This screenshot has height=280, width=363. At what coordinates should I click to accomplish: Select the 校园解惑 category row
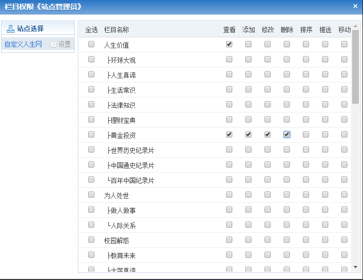(116, 241)
